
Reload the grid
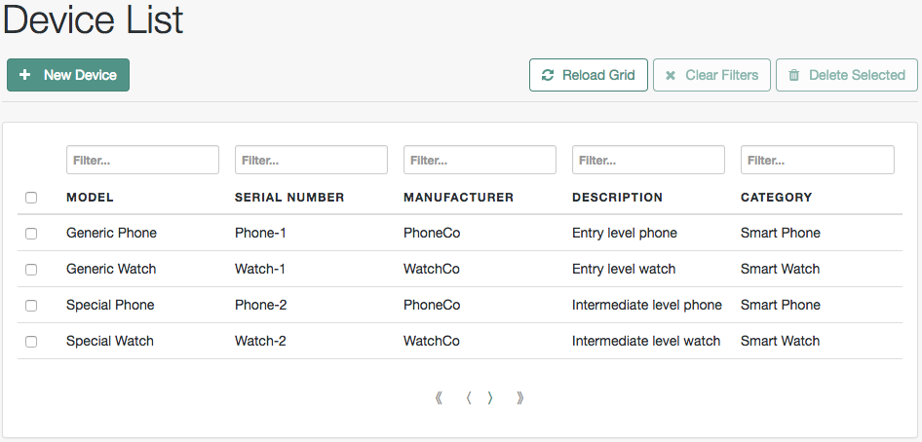[x=589, y=75]
